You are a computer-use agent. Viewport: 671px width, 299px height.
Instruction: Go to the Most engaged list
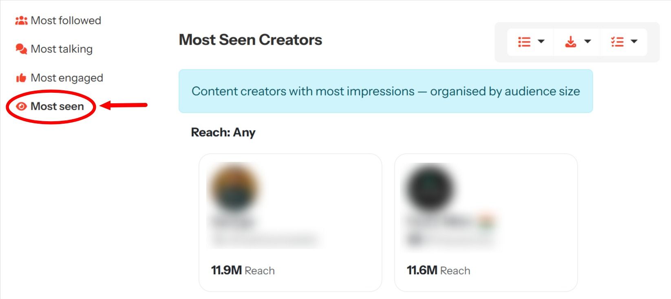tap(67, 78)
